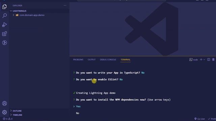216x121 pixels.
Task: Click the ESlint question line
Action: pos(98,79)
